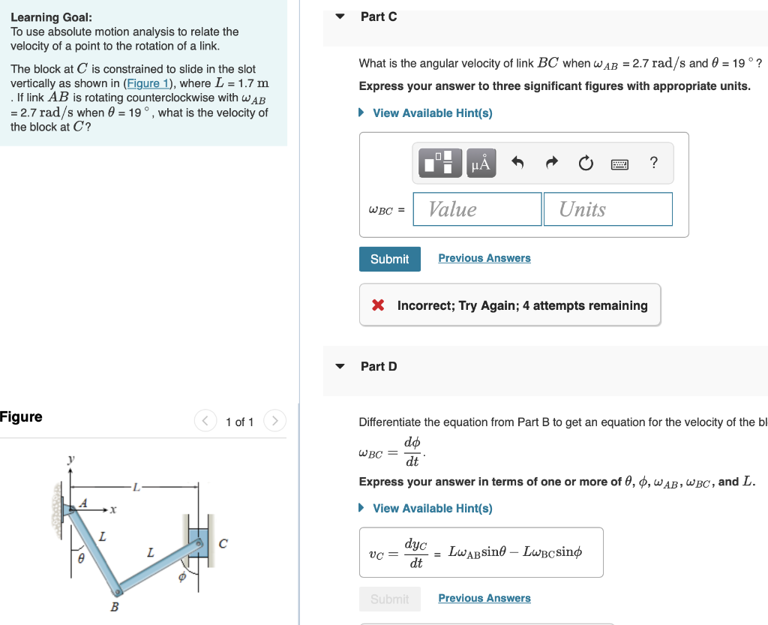Open Previous Answers for Part D
The image size is (768, 625).
pos(484,599)
